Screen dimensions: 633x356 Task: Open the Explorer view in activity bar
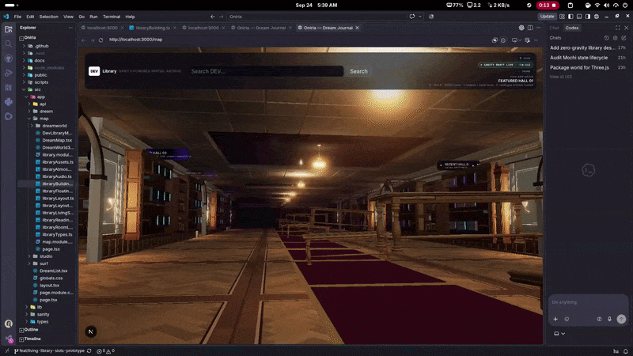click(9, 29)
